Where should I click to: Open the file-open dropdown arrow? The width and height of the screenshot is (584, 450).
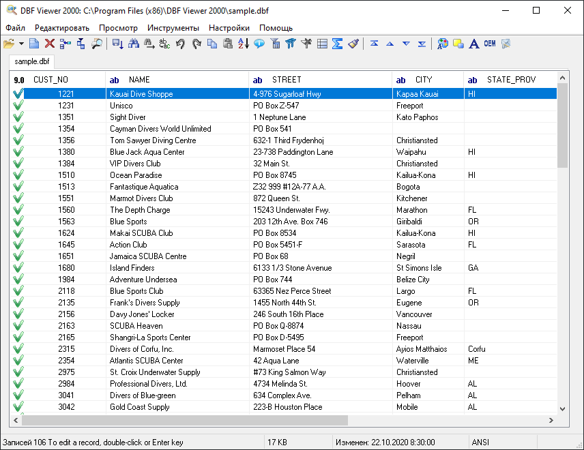pyautogui.click(x=20, y=43)
